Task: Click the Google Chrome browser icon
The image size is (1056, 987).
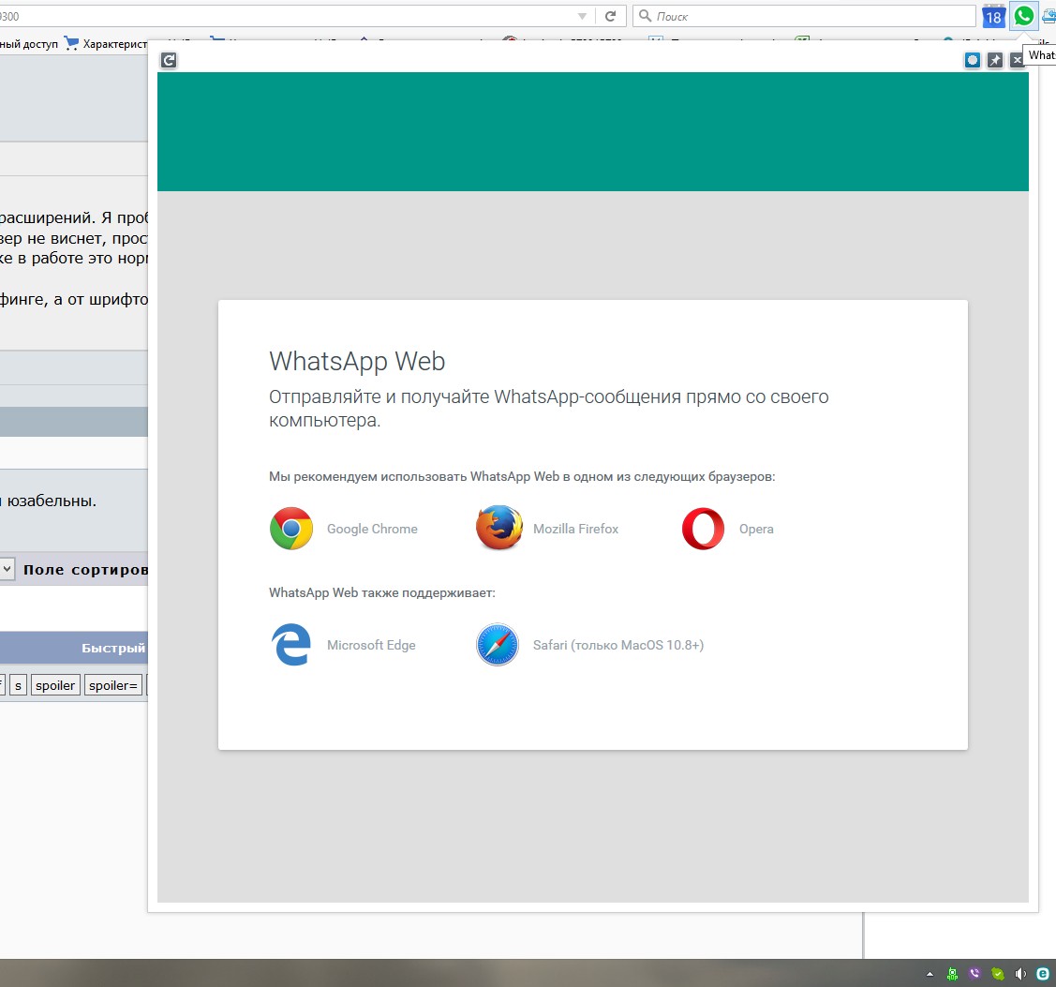Action: (290, 529)
